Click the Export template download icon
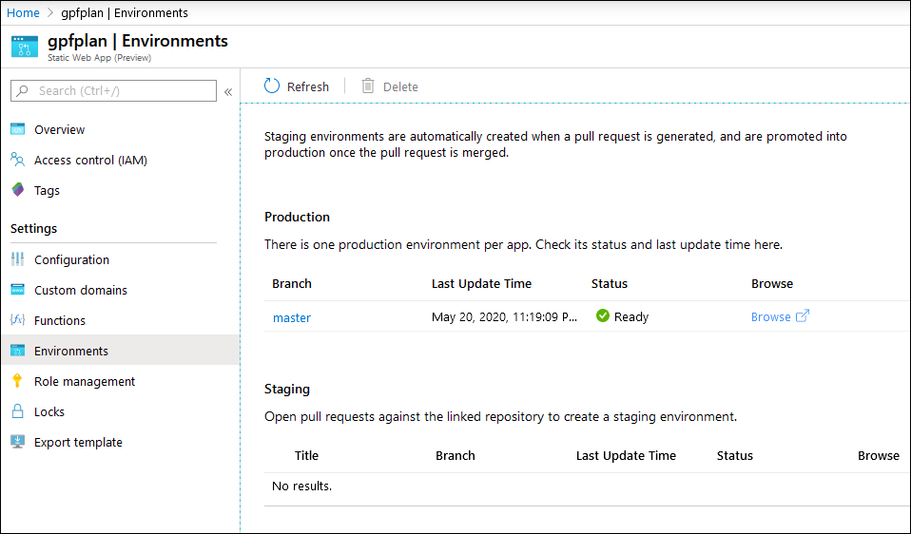Image resolution: width=911 pixels, height=534 pixels. click(18, 442)
